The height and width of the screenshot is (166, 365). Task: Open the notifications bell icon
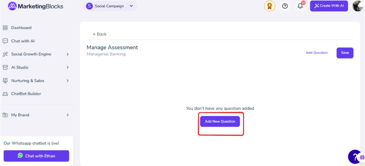coord(300,6)
